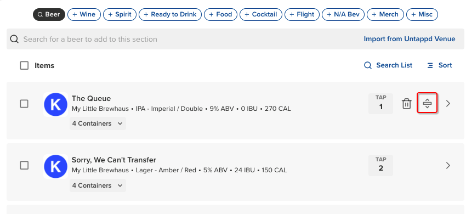This screenshot has height=214, width=466.
Task: Click Import from Untappd Venue link
Action: (x=410, y=39)
